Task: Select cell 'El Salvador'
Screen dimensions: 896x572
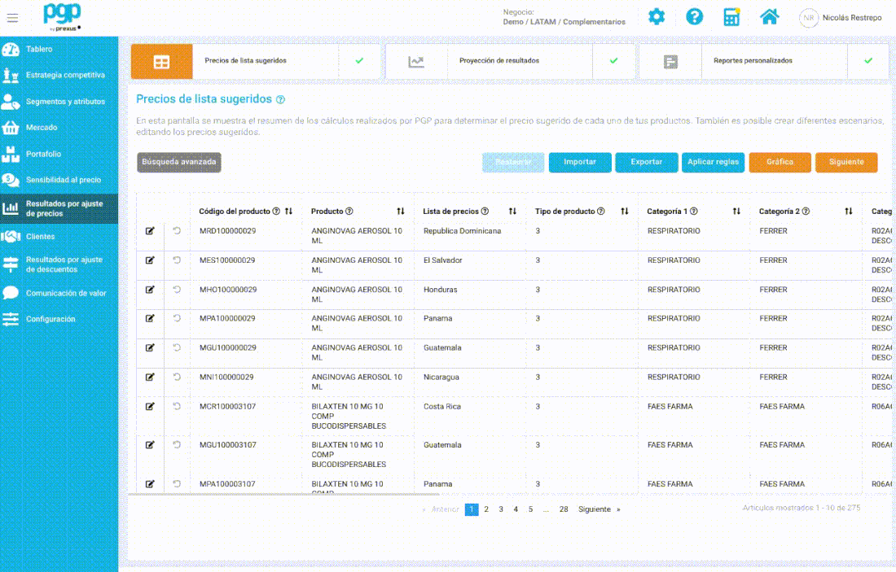Action: point(443,260)
